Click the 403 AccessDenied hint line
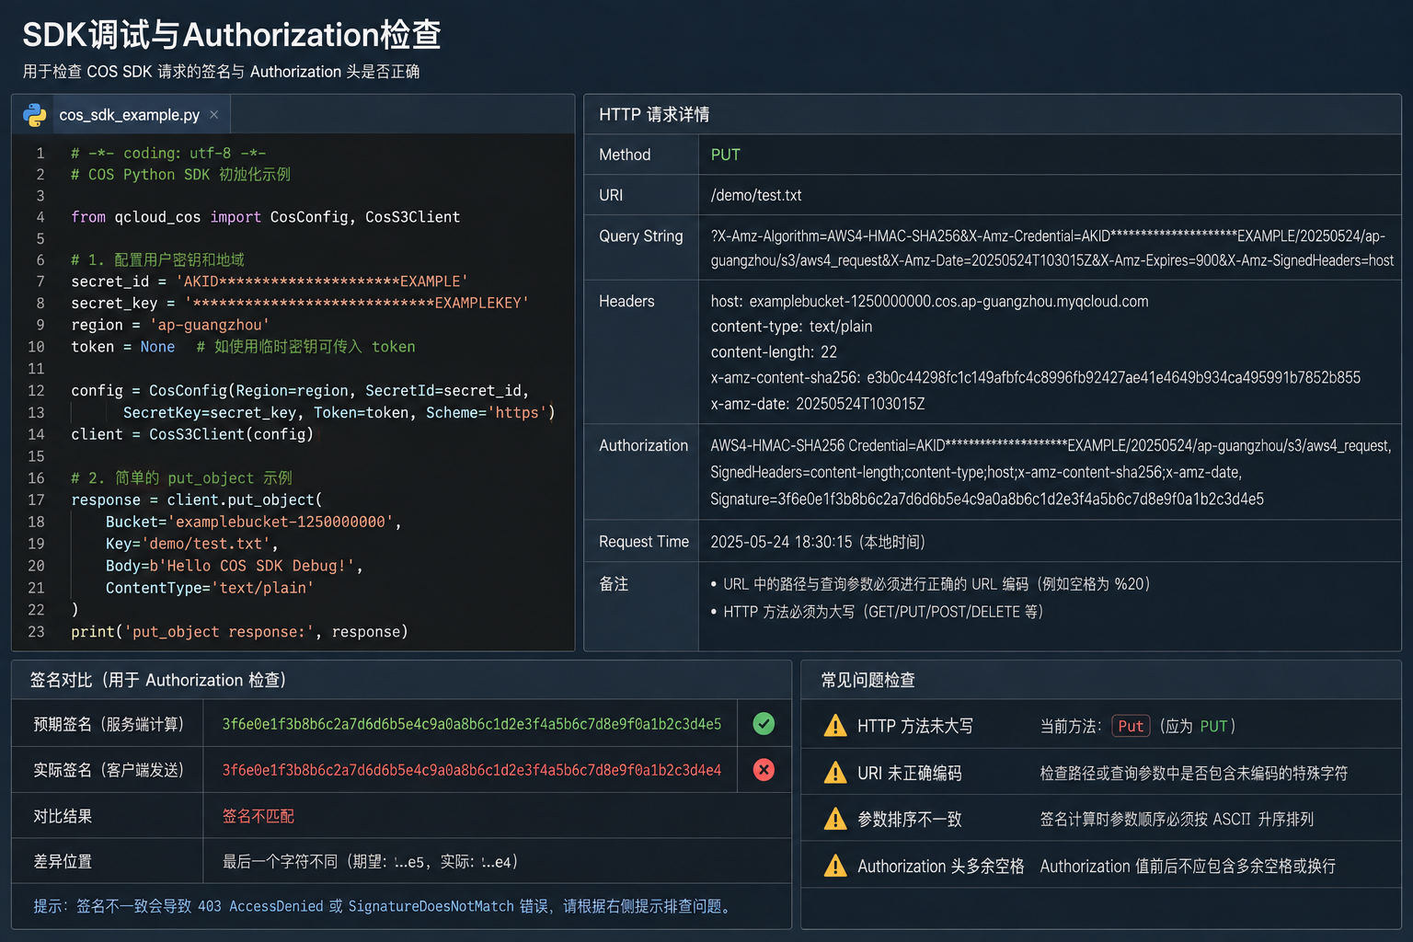The height and width of the screenshot is (942, 1413). coord(382,906)
